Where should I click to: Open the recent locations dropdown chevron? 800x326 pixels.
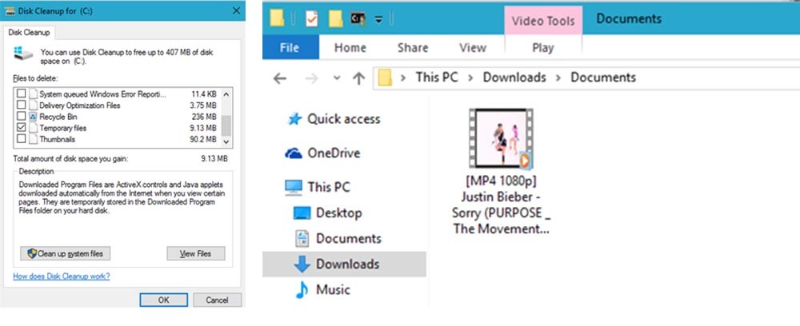(x=336, y=78)
